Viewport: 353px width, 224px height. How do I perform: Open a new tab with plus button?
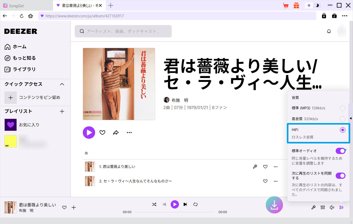[110, 5]
